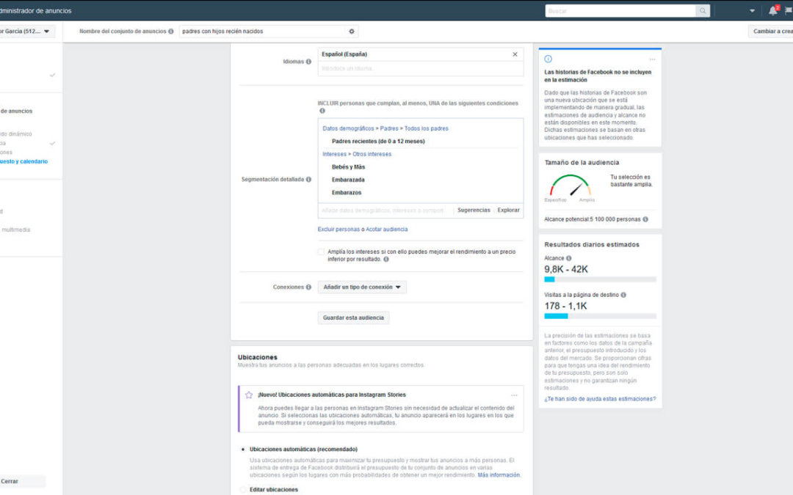793x495 pixels.
Task: Click the info icon beside Segmentación detallada
Action: (x=308, y=180)
